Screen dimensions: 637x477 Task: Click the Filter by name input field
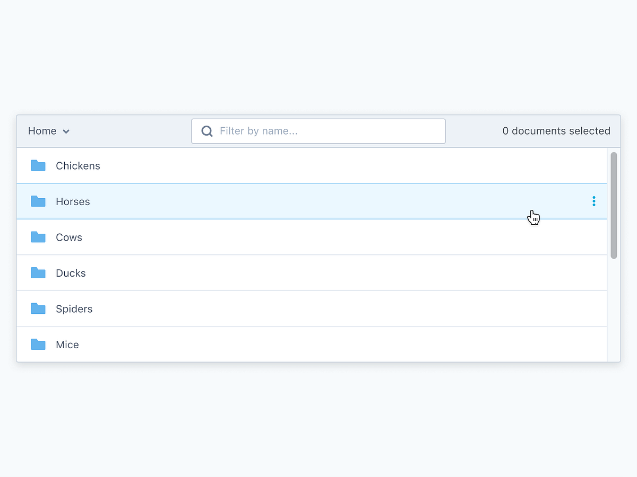(318, 131)
